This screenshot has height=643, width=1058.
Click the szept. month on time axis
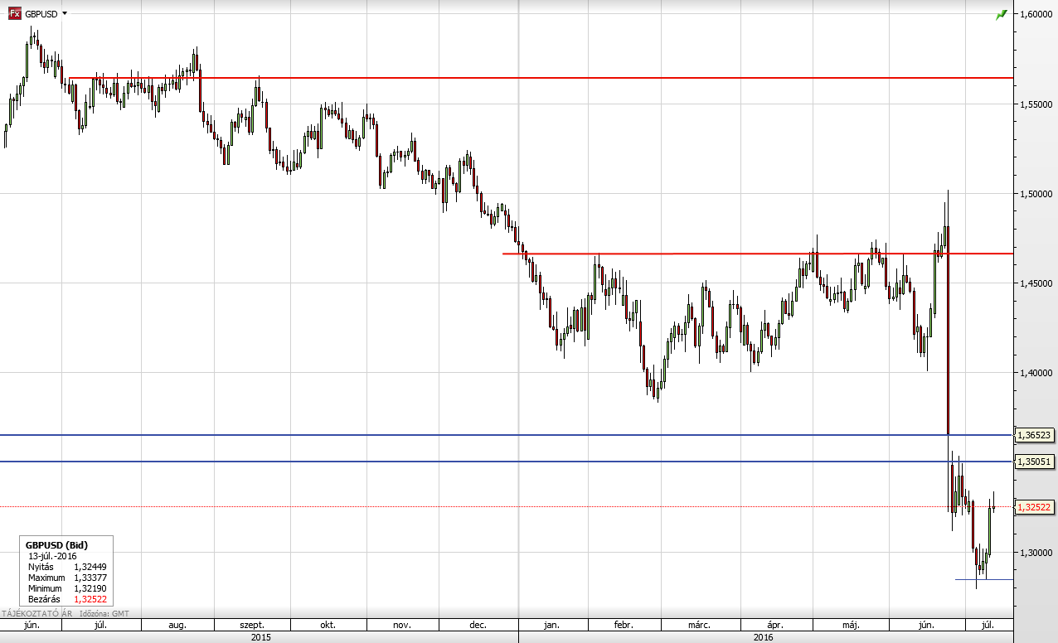pyautogui.click(x=252, y=626)
